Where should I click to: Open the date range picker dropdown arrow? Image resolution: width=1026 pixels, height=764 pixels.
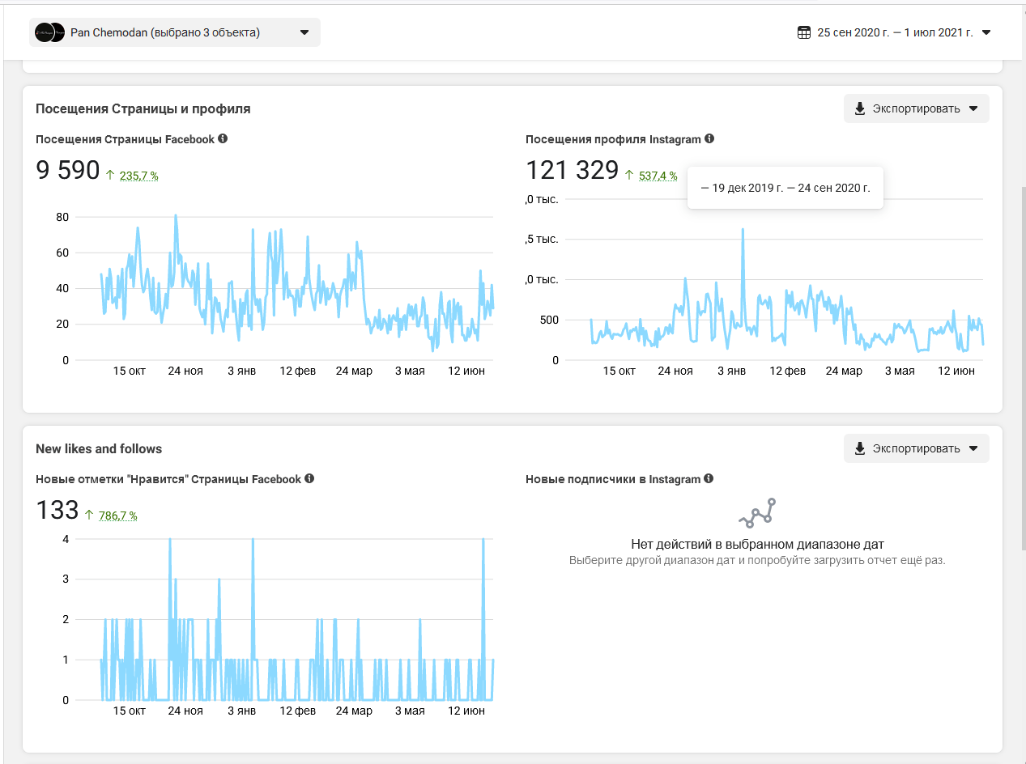coord(986,32)
